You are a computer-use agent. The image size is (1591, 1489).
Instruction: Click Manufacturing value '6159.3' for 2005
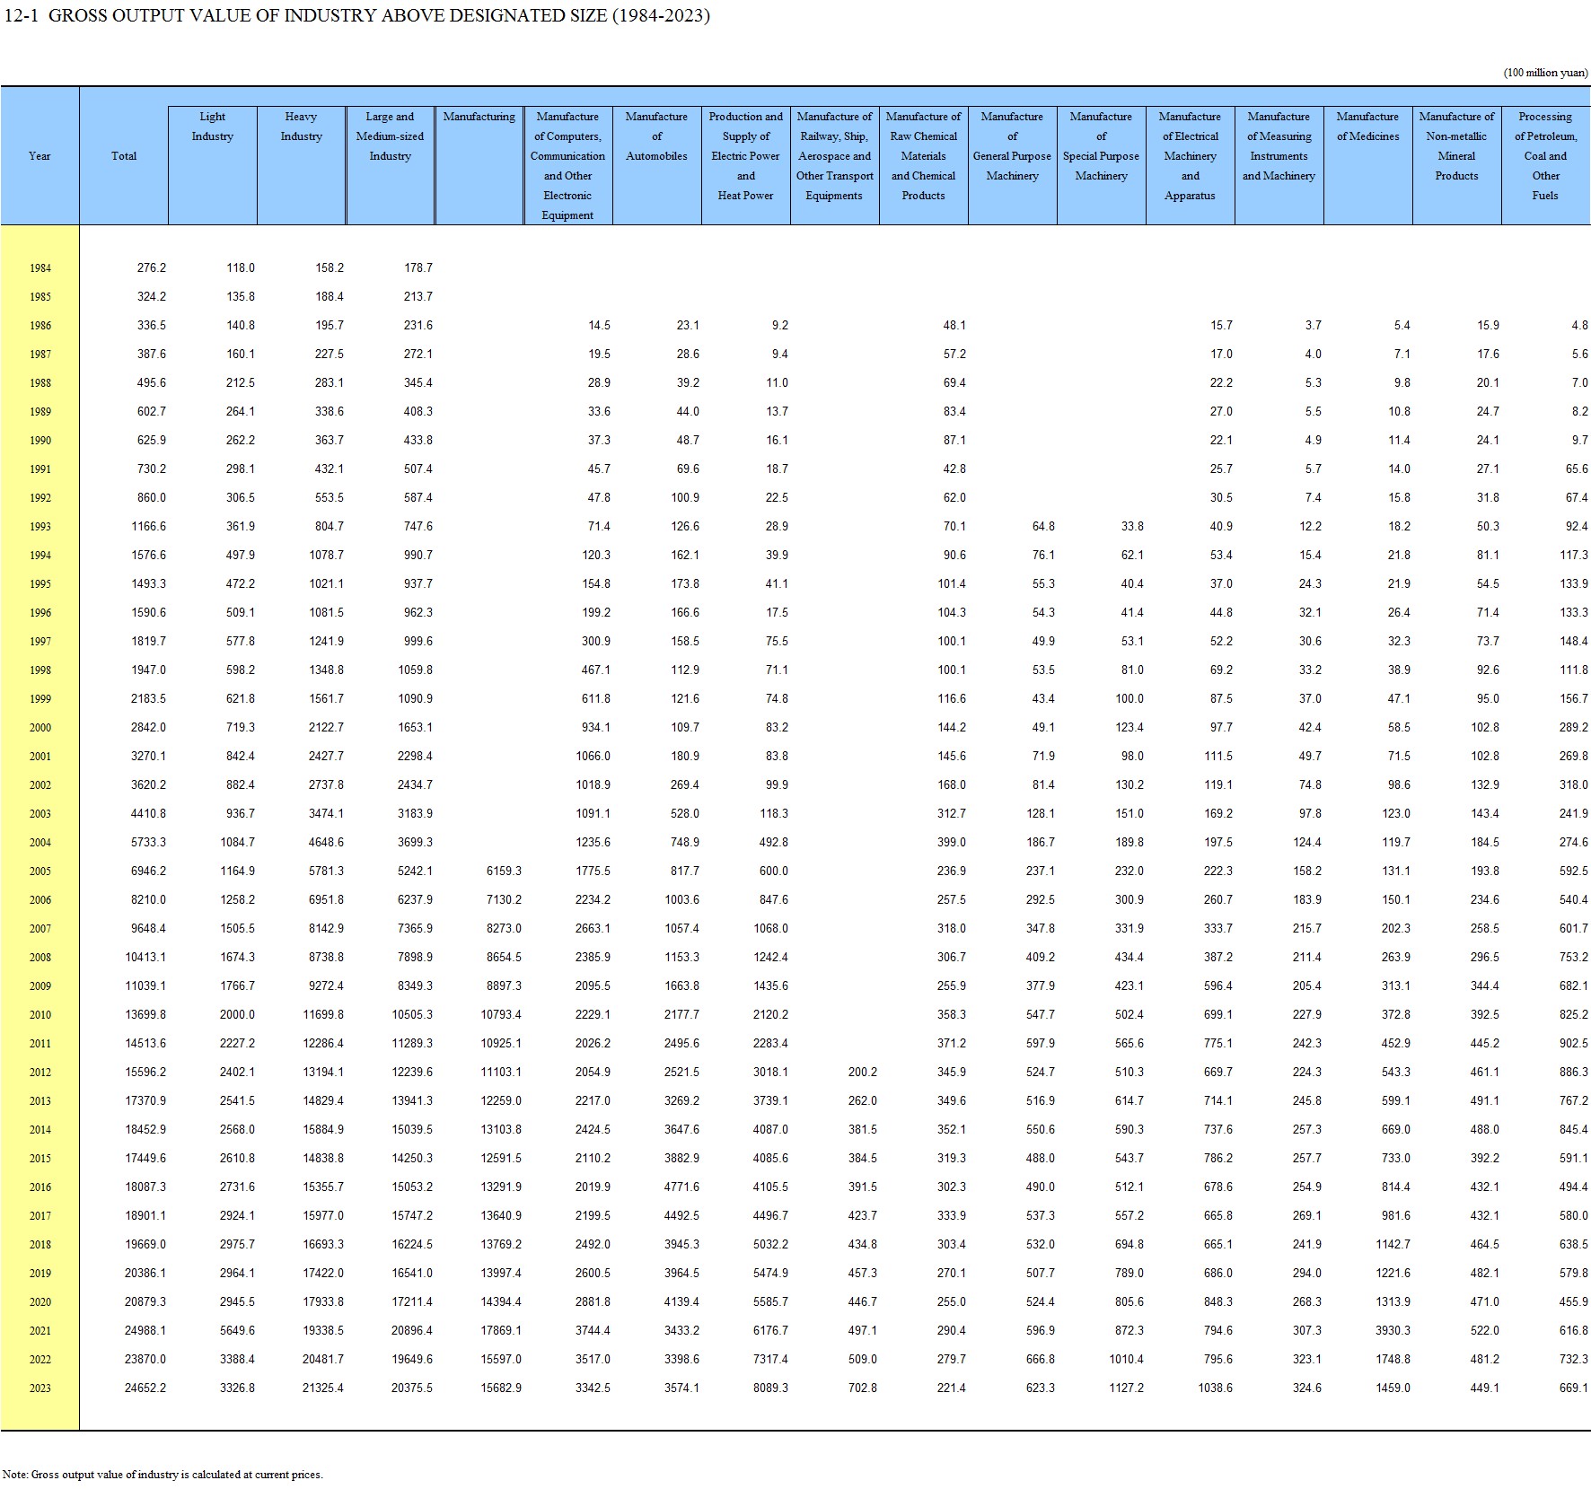click(504, 871)
